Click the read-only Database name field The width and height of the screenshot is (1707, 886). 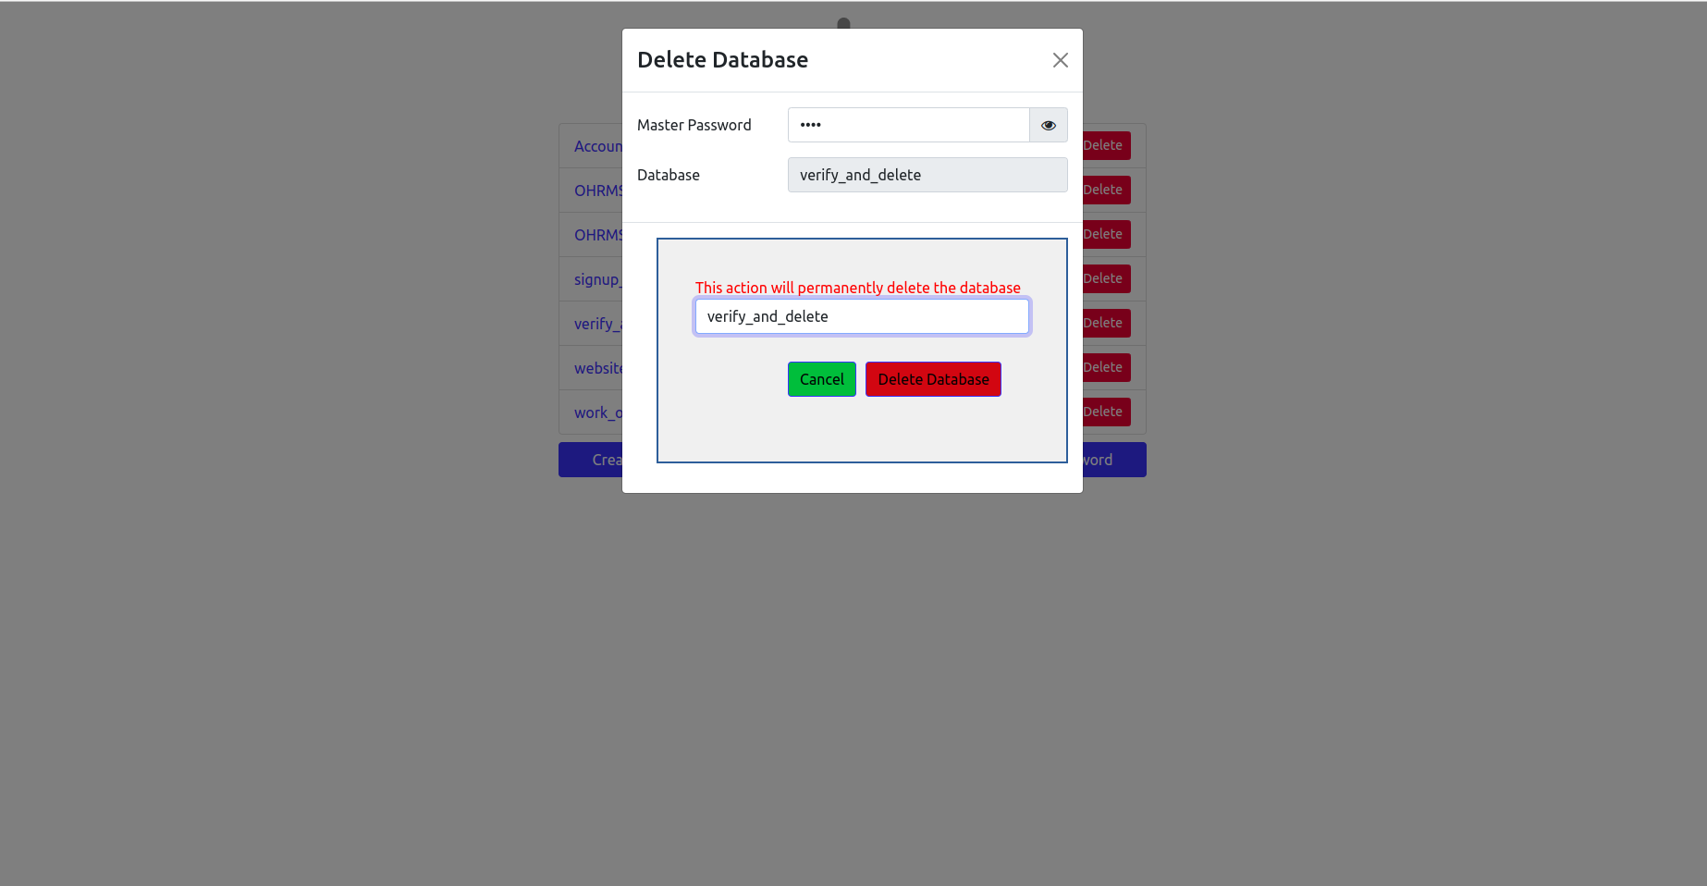click(x=927, y=175)
